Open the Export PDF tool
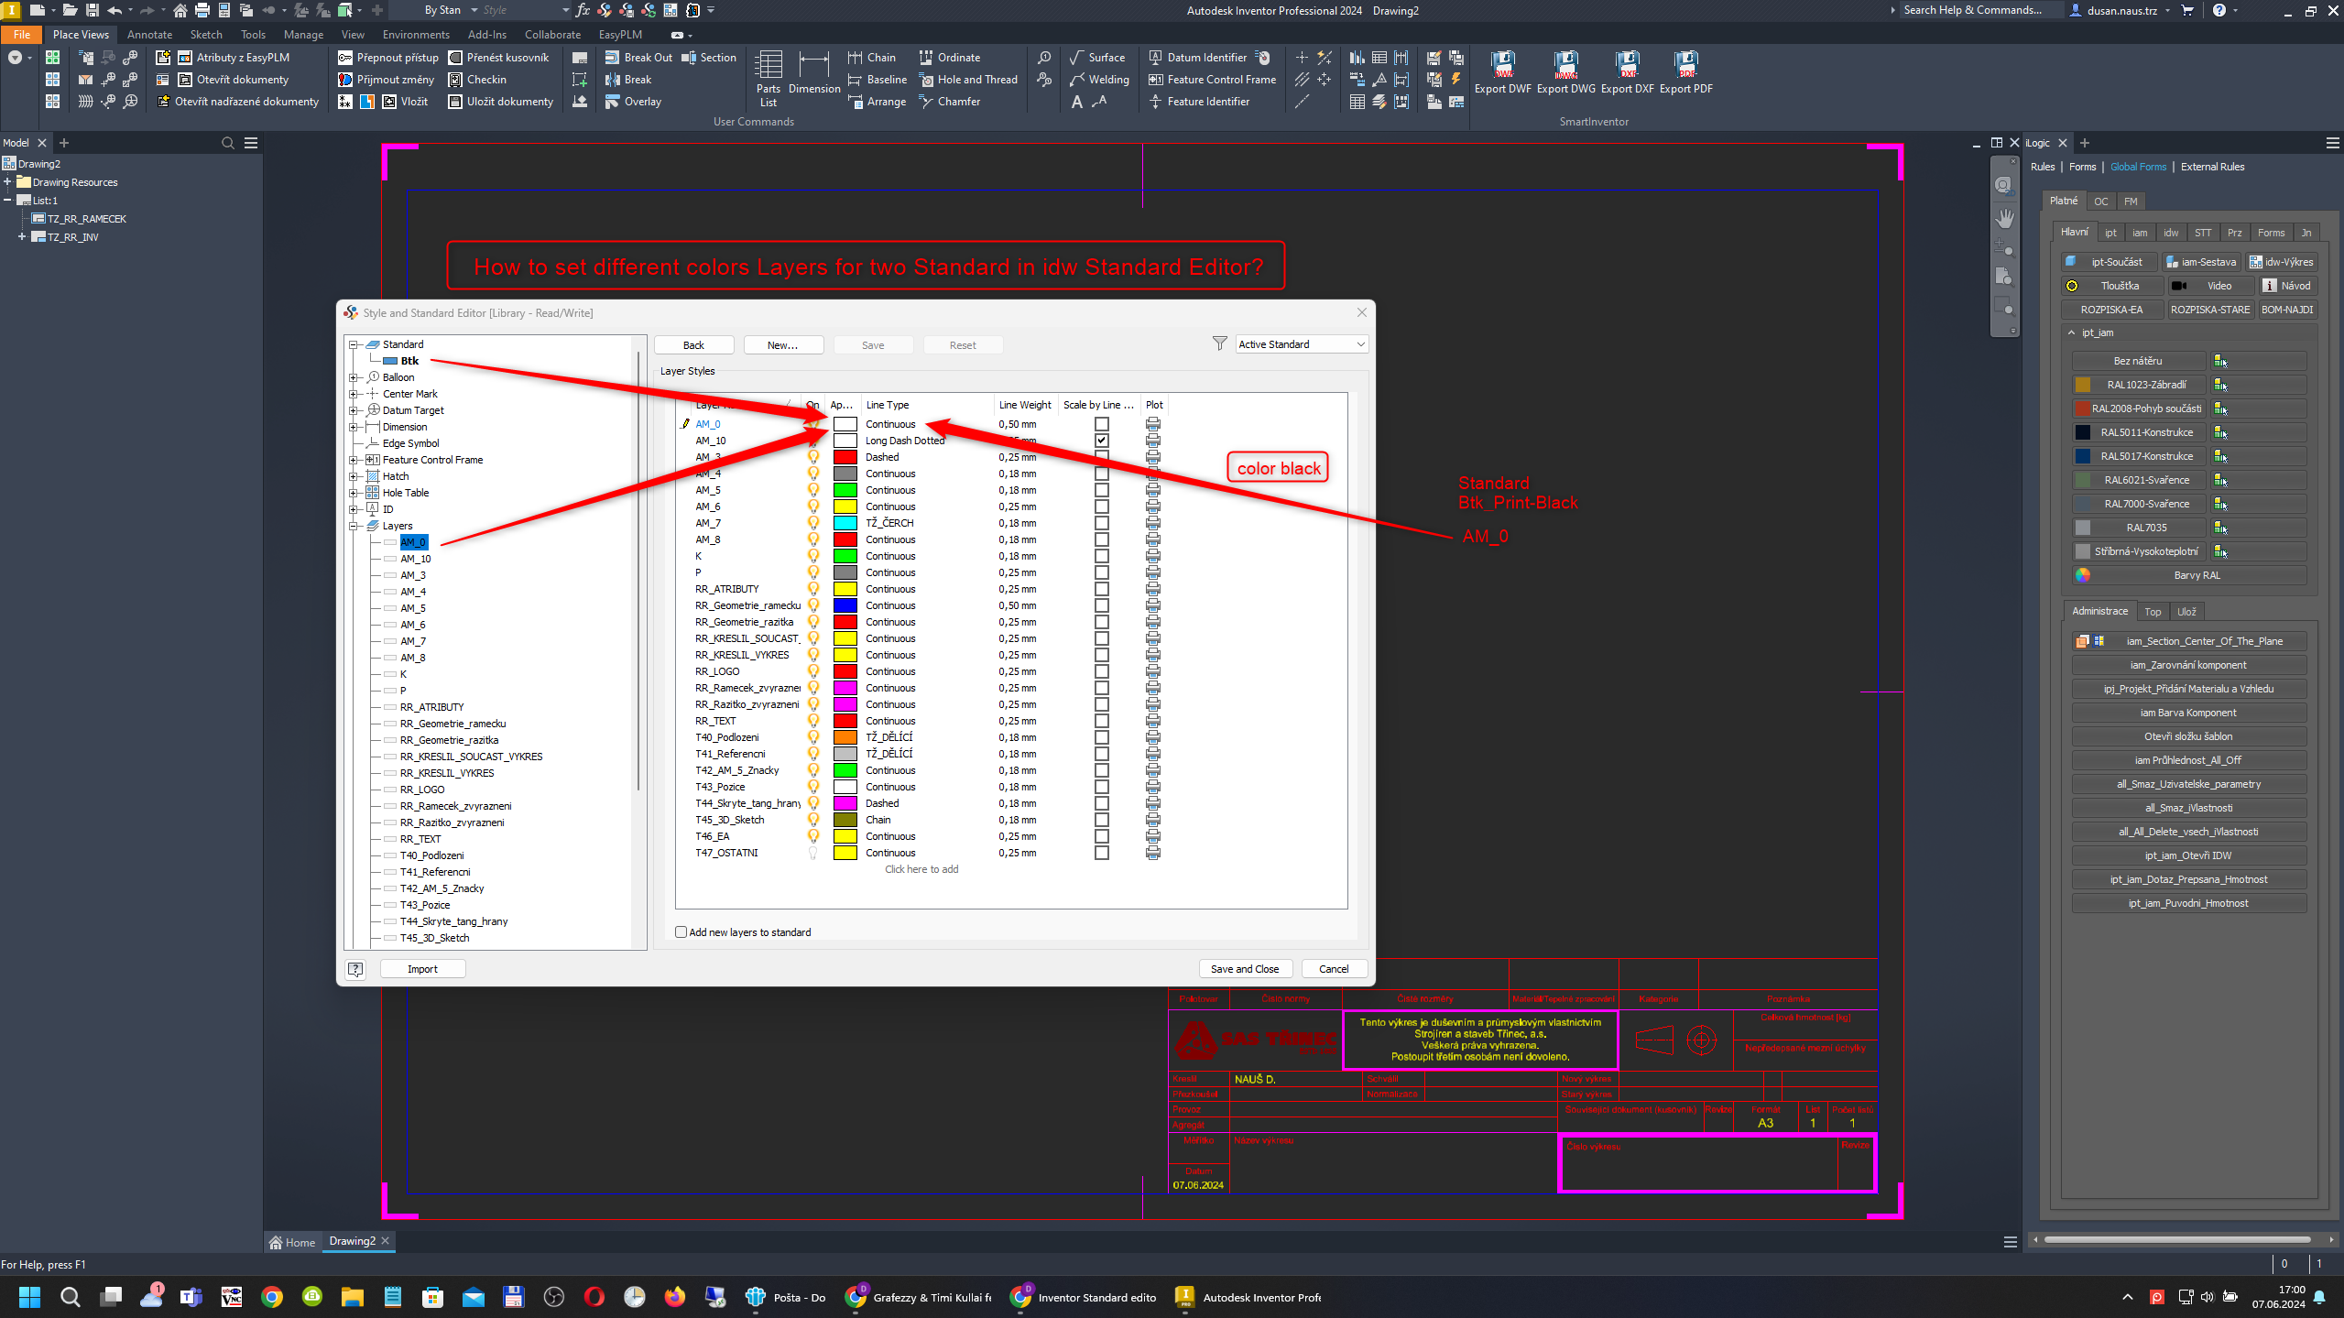Screen dimensions: 2344x1318 click(x=1687, y=73)
